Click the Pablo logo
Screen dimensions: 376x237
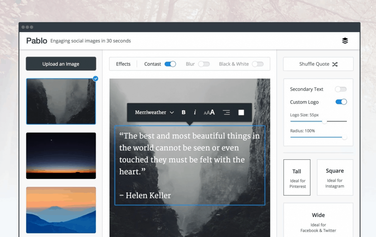(x=37, y=41)
